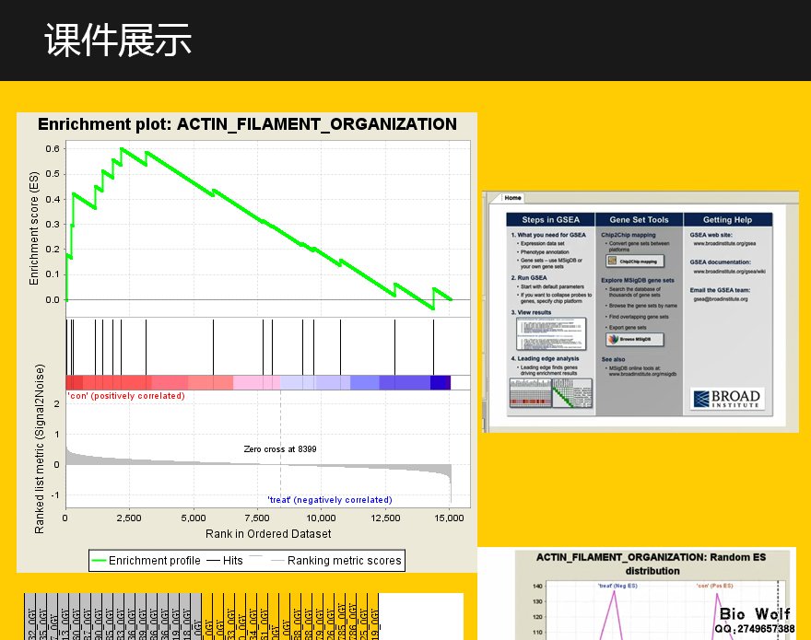The height and width of the screenshot is (640, 811).
Task: Click 'Explore MSigDB gene sets' heading
Action: (x=638, y=280)
